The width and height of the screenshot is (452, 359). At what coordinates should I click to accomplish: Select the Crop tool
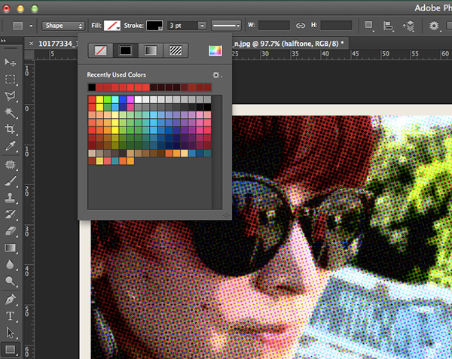pyautogui.click(x=11, y=129)
